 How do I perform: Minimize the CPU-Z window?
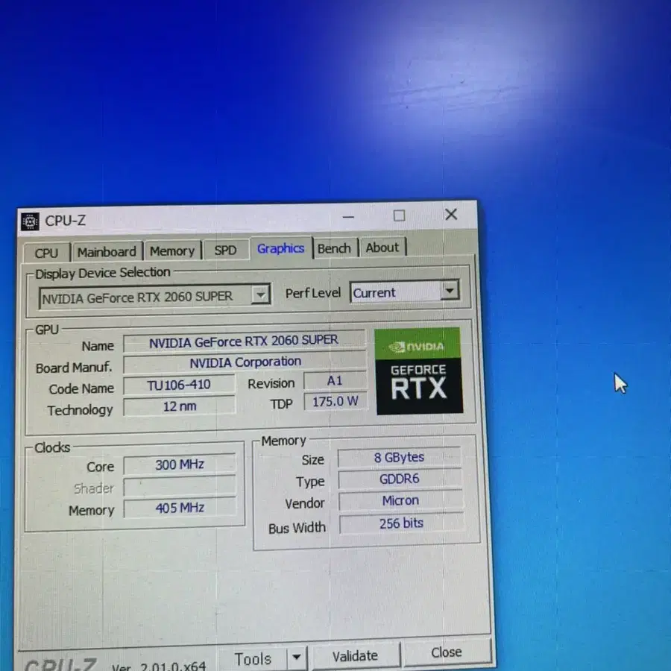348,216
